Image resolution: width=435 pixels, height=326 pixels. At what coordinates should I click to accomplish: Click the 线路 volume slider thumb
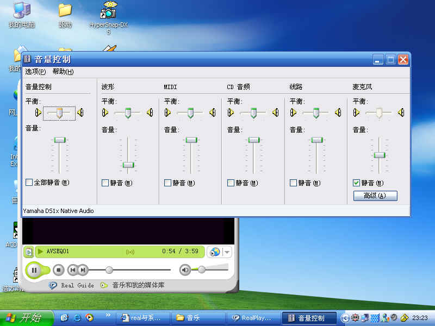(x=317, y=140)
